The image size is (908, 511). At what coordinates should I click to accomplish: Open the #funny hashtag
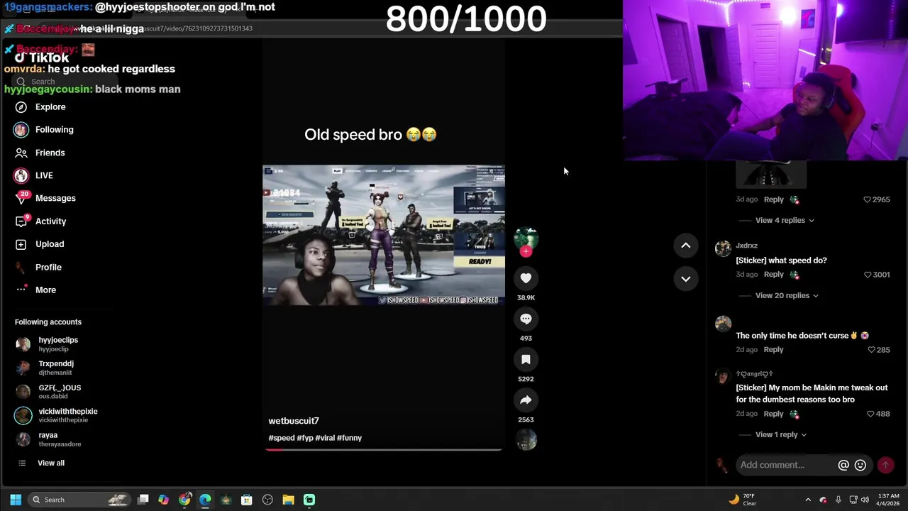[x=349, y=438]
